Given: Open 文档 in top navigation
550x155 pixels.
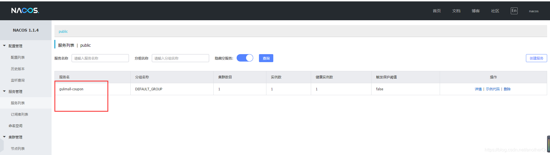Looking at the screenshot, I should 456,11.
